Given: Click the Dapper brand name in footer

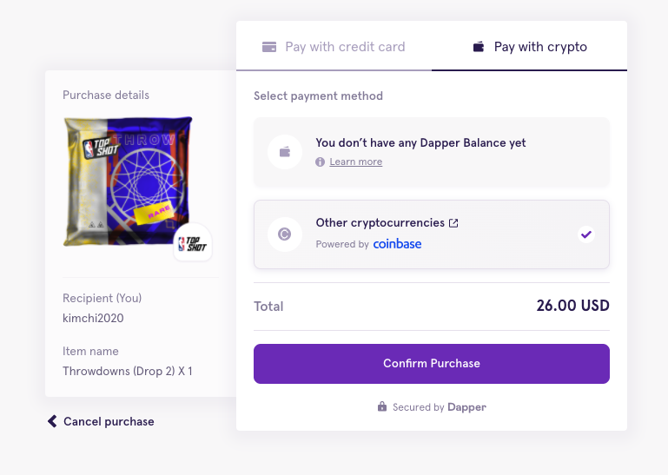Looking at the screenshot, I should 466,407.
